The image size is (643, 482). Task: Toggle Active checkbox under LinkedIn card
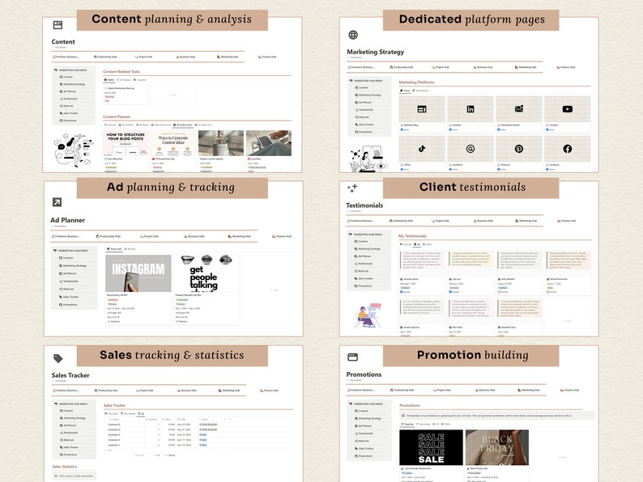[x=450, y=129]
